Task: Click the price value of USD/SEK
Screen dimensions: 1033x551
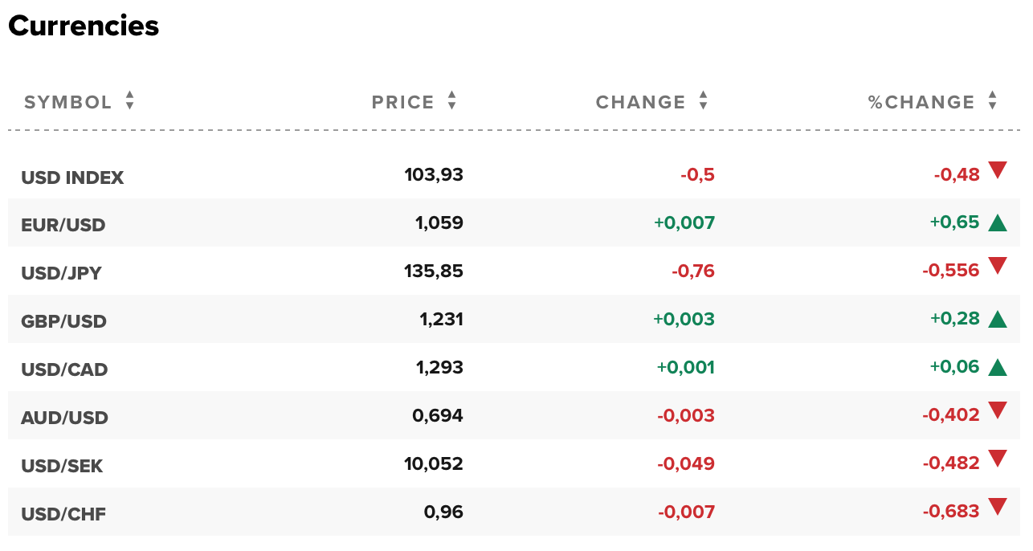Action: (433, 463)
